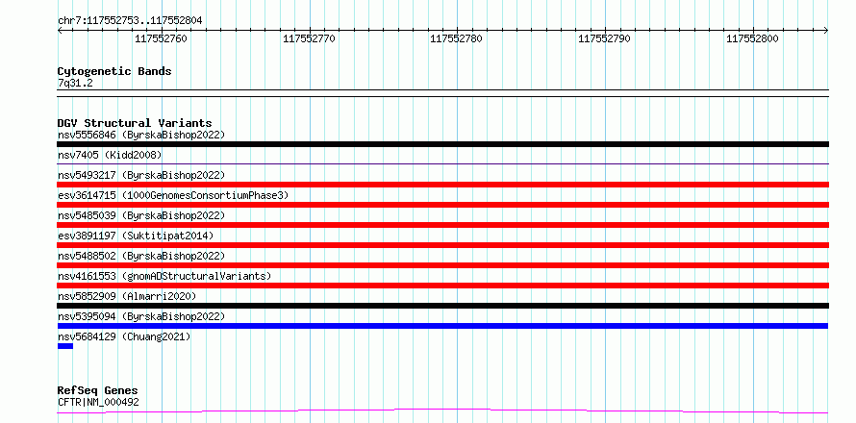
Task: Click variant label nsv5852909 (Almarri2020)
Action: point(127,296)
